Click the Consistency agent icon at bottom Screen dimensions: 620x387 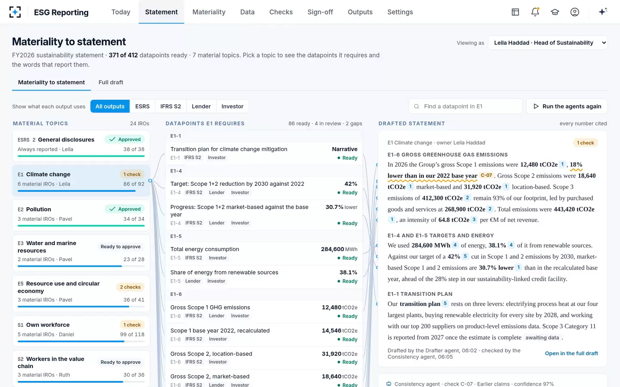point(389,384)
